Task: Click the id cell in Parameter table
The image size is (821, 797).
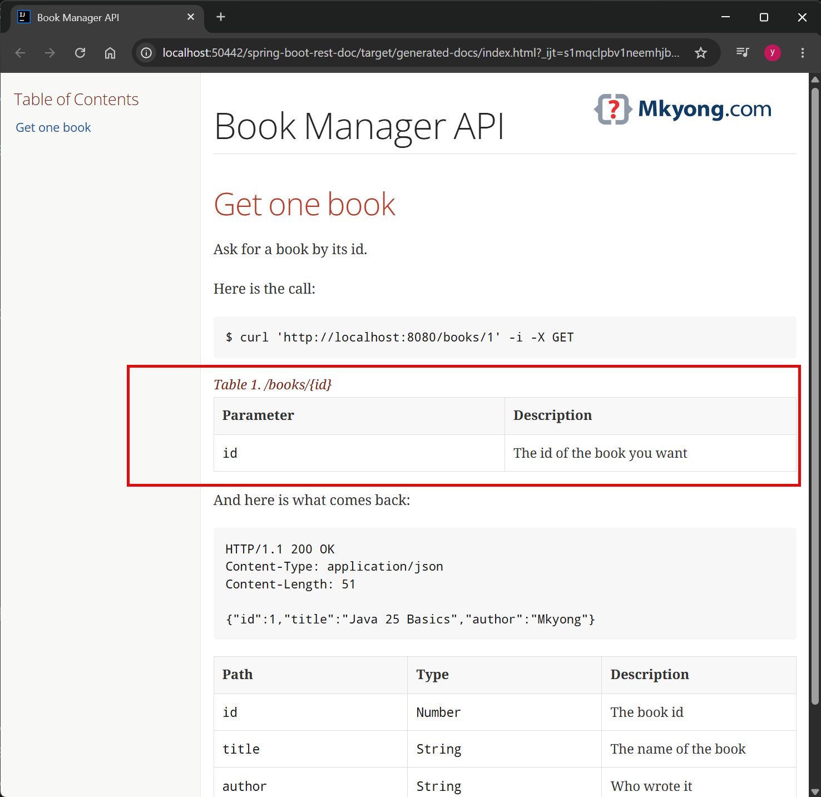Action: tap(359, 453)
